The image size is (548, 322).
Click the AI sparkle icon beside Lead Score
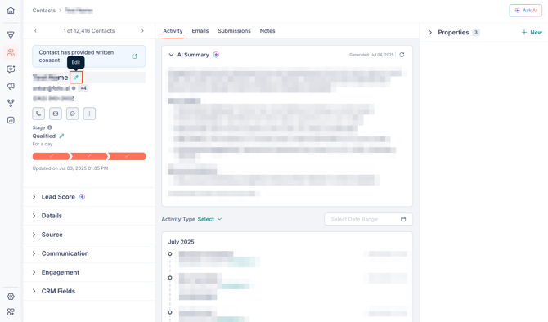[x=82, y=197]
